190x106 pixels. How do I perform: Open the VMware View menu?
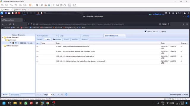tap(11, 5)
